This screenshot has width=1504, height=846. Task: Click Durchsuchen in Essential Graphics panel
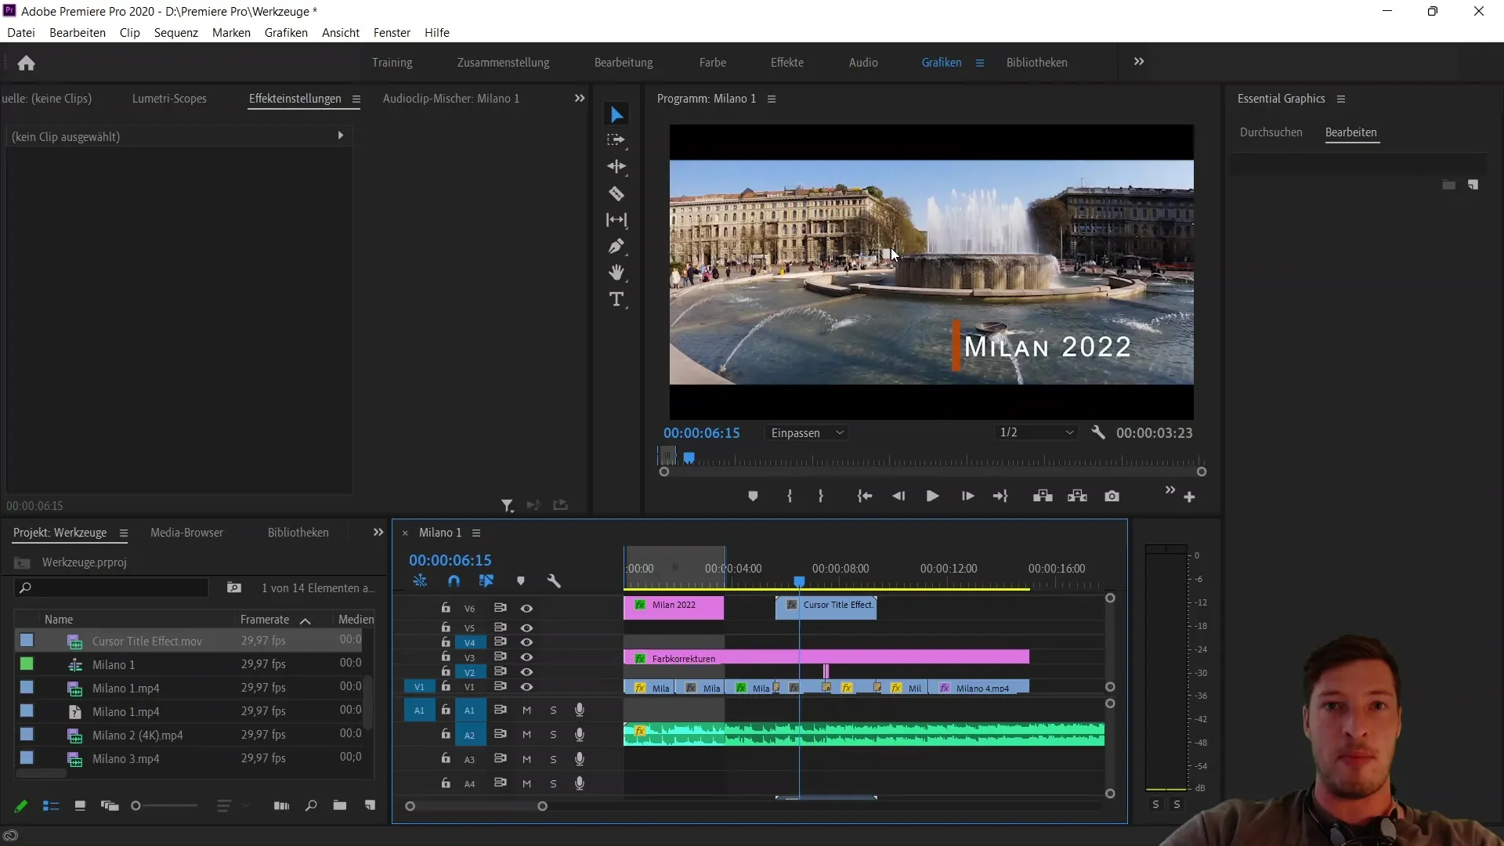[x=1271, y=132]
